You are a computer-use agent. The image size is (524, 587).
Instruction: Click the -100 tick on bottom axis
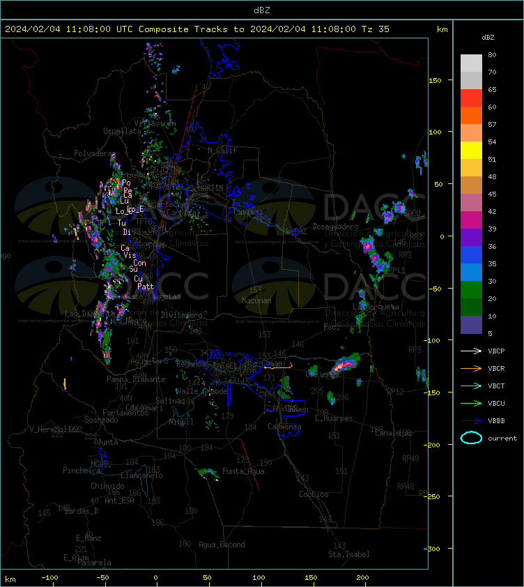coord(49,578)
